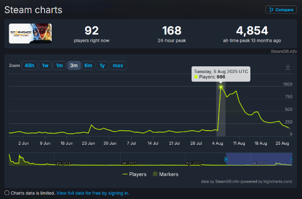The width and height of the screenshot is (302, 199).
Task: Click the Steam charts heading
Action: click(33, 10)
